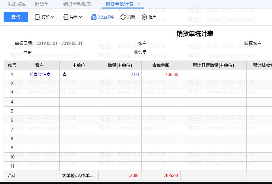The width and height of the screenshot is (272, 184).
Task: Click the exit circle-x icon
Action: pos(144,17)
